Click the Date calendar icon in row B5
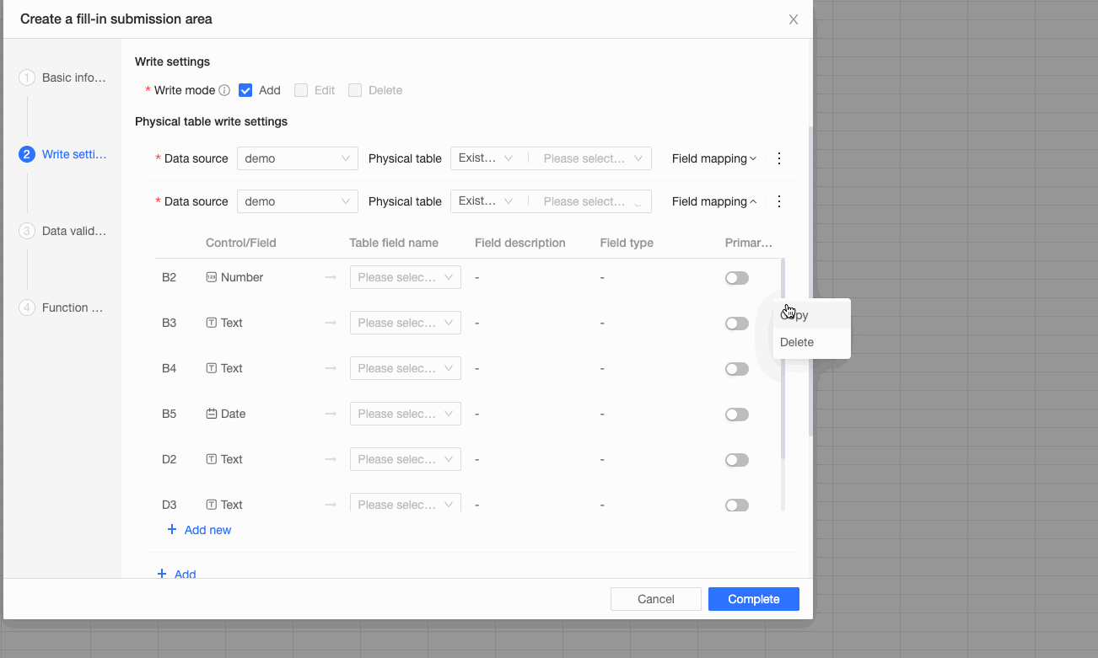Viewport: 1098px width, 658px height. point(212,414)
